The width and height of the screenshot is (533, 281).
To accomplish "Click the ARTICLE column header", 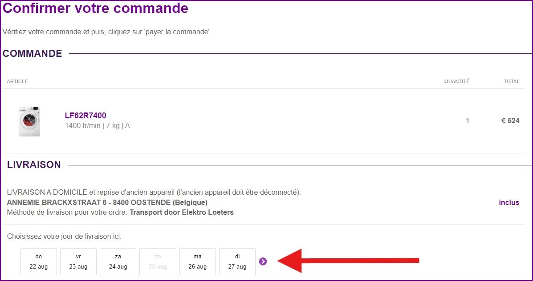I will pyautogui.click(x=17, y=81).
